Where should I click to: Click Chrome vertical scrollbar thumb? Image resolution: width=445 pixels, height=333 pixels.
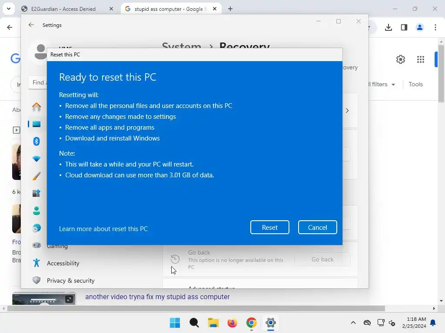click(x=442, y=74)
